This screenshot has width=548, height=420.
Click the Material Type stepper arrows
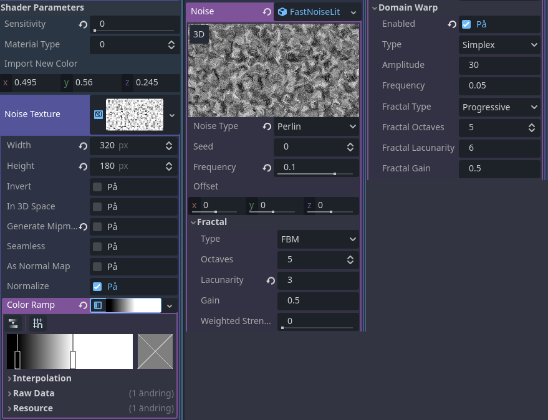pyautogui.click(x=171, y=45)
